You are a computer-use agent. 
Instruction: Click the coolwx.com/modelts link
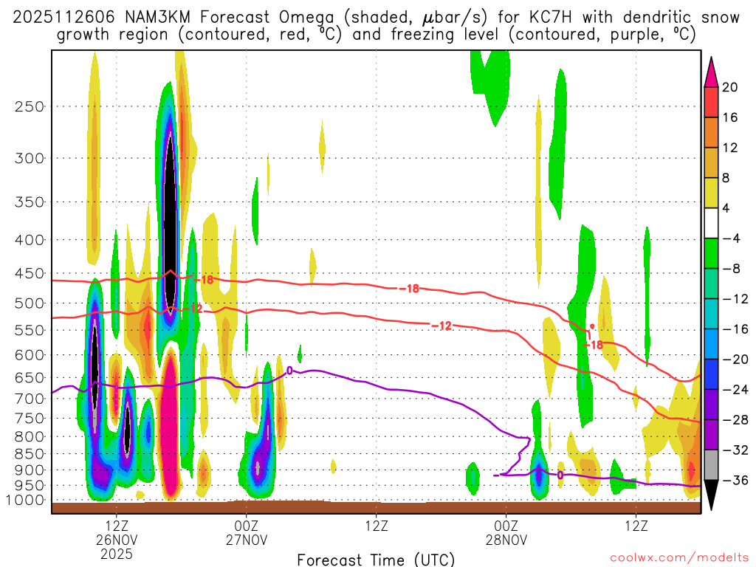click(x=679, y=558)
